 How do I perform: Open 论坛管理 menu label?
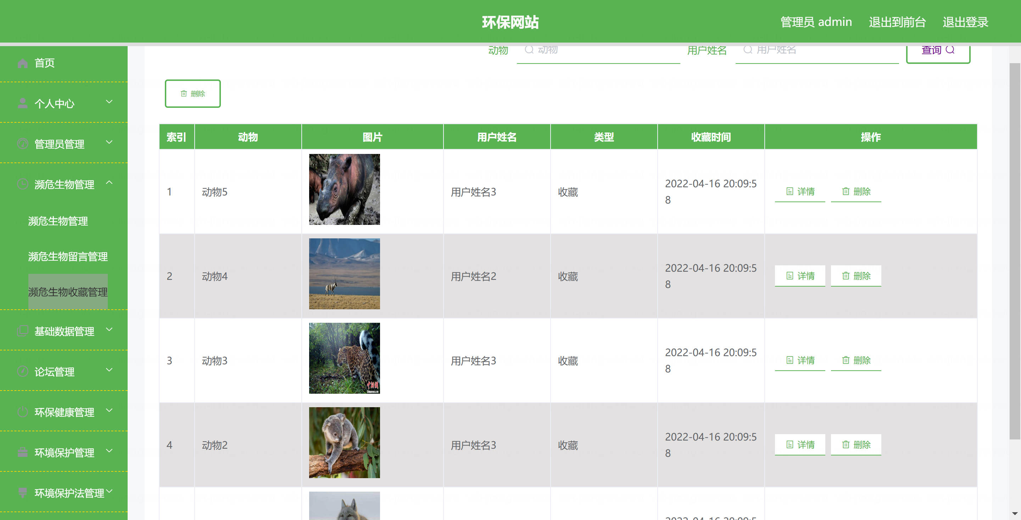click(x=54, y=372)
